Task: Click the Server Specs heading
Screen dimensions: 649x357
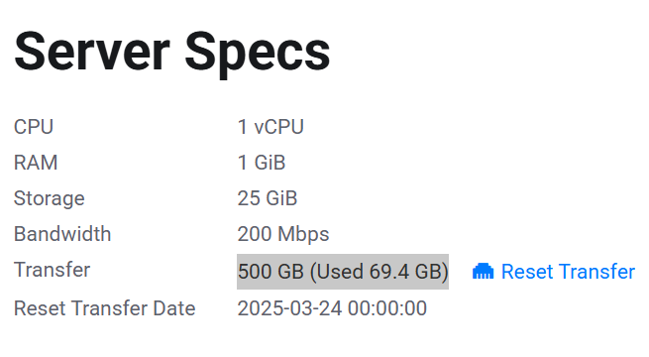Action: point(172,53)
